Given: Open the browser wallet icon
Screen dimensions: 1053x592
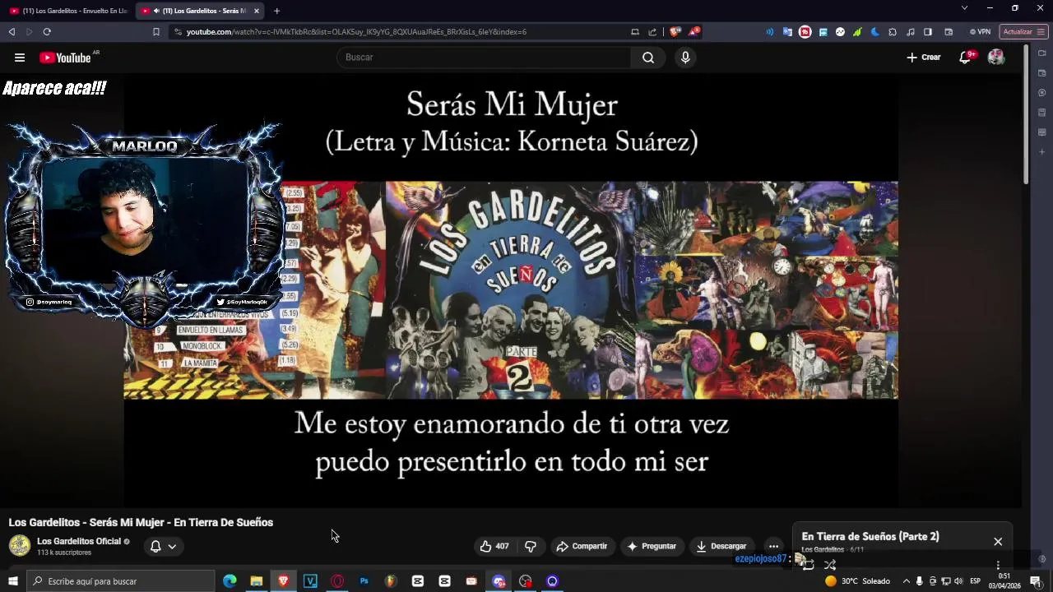Looking at the screenshot, I should pos(949,32).
